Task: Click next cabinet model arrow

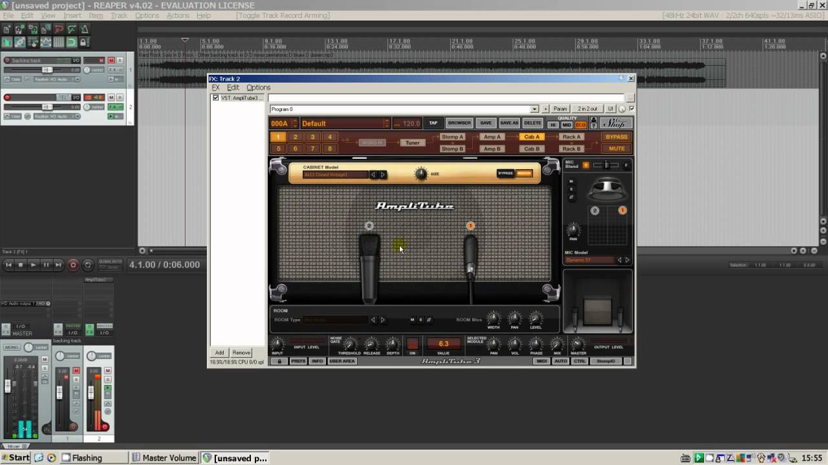Action: click(382, 174)
